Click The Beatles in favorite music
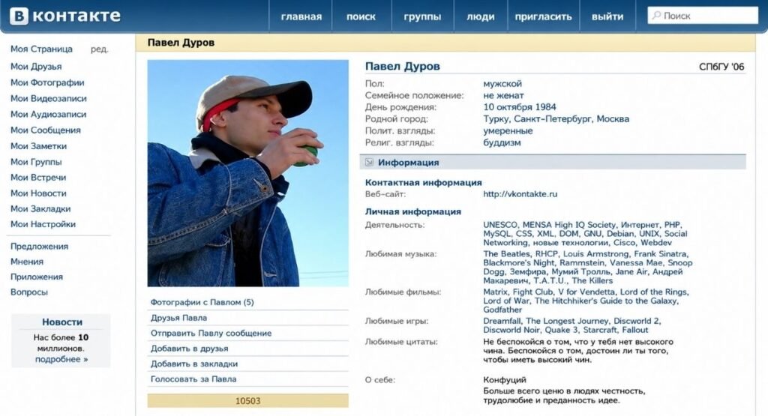This screenshot has width=768, height=416. (x=506, y=254)
